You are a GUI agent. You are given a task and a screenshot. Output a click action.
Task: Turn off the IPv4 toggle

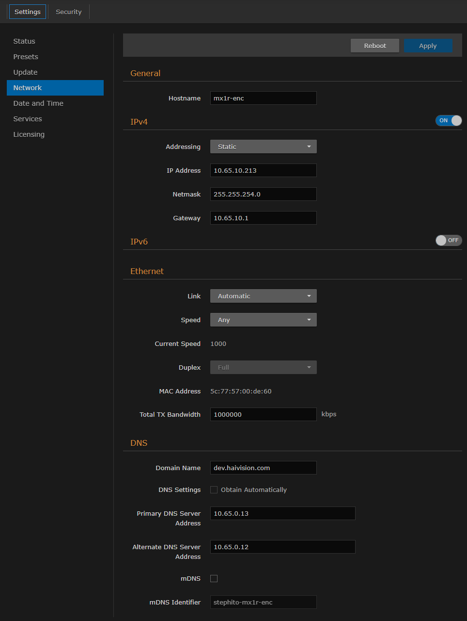click(449, 120)
